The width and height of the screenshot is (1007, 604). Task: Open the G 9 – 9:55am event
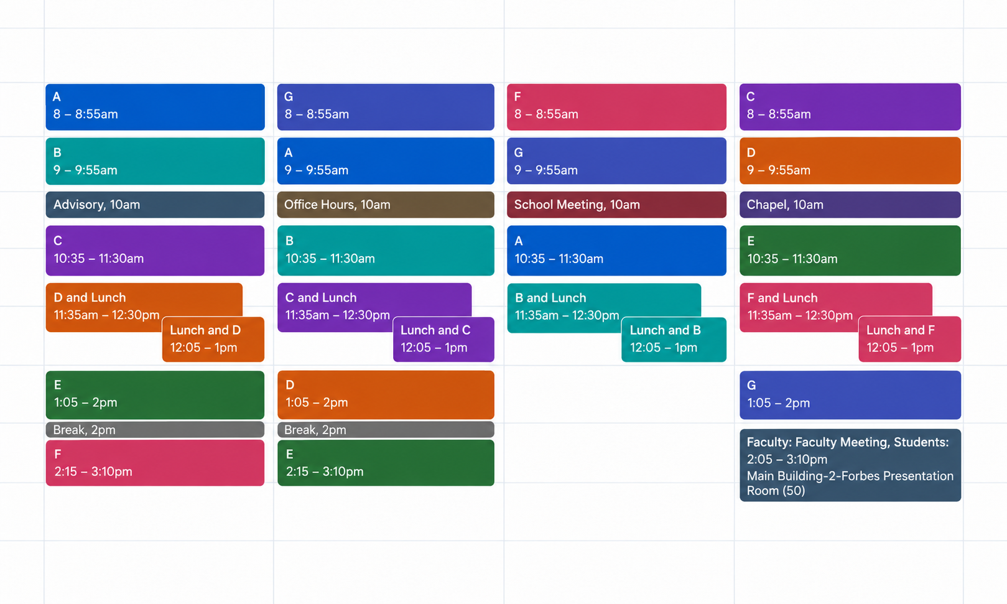coord(616,161)
